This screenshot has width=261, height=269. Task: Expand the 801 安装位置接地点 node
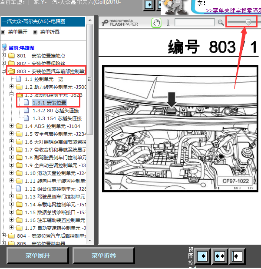pyautogui.click(x=3, y=55)
